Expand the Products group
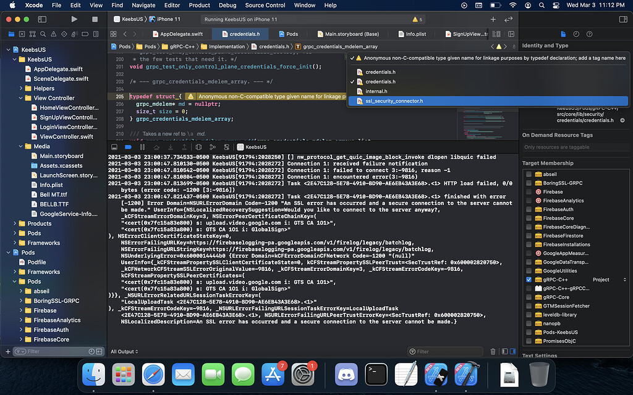The image size is (633, 395). coord(15,223)
